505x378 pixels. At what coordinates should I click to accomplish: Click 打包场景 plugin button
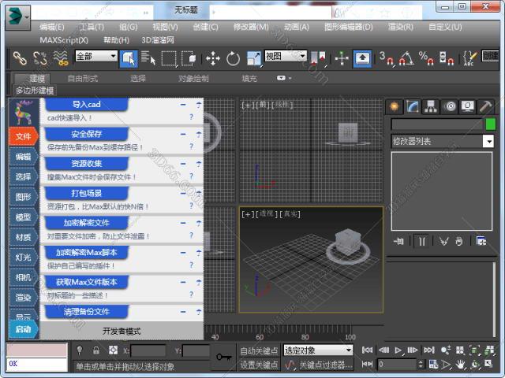[86, 193]
